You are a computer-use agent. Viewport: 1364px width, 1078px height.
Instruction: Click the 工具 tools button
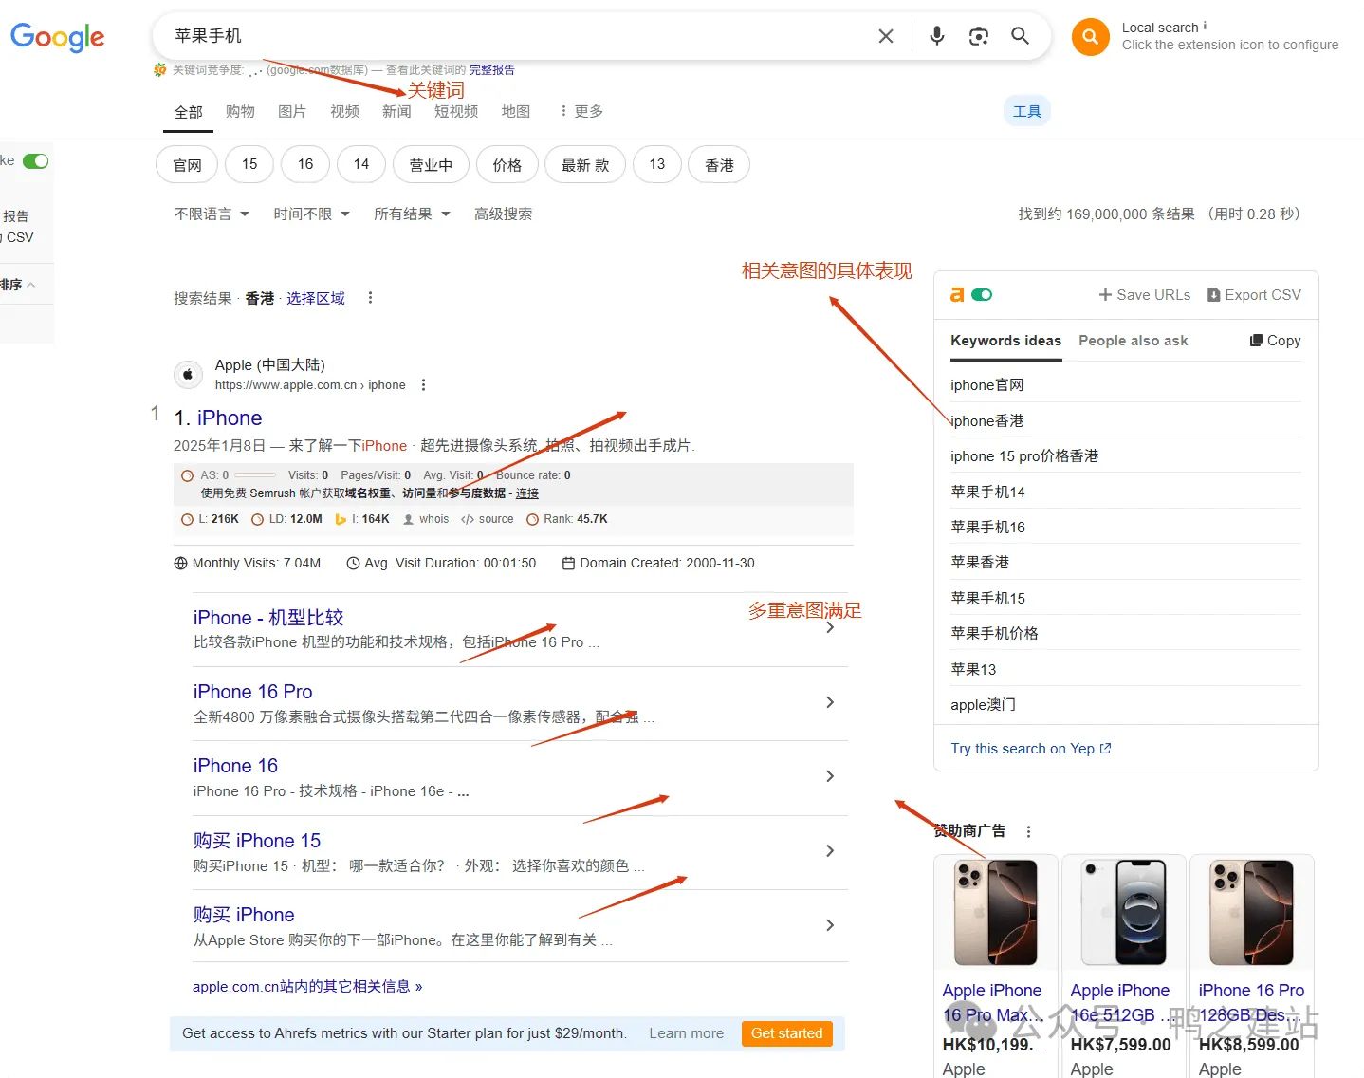[x=1027, y=111]
